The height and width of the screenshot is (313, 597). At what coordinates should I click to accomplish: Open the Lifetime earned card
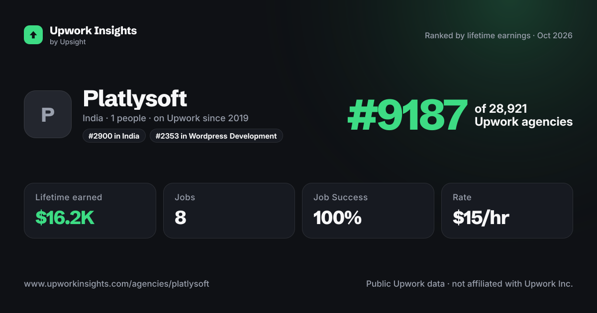(90, 211)
